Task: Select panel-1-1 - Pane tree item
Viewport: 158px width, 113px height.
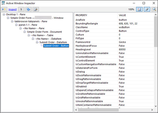Action: coord(28,25)
